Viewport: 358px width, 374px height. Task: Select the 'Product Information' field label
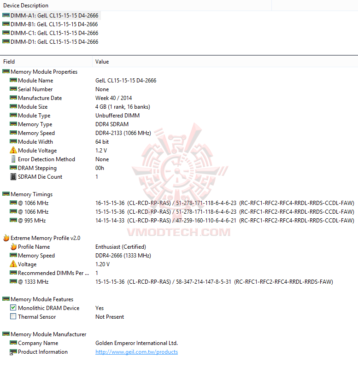click(x=43, y=352)
